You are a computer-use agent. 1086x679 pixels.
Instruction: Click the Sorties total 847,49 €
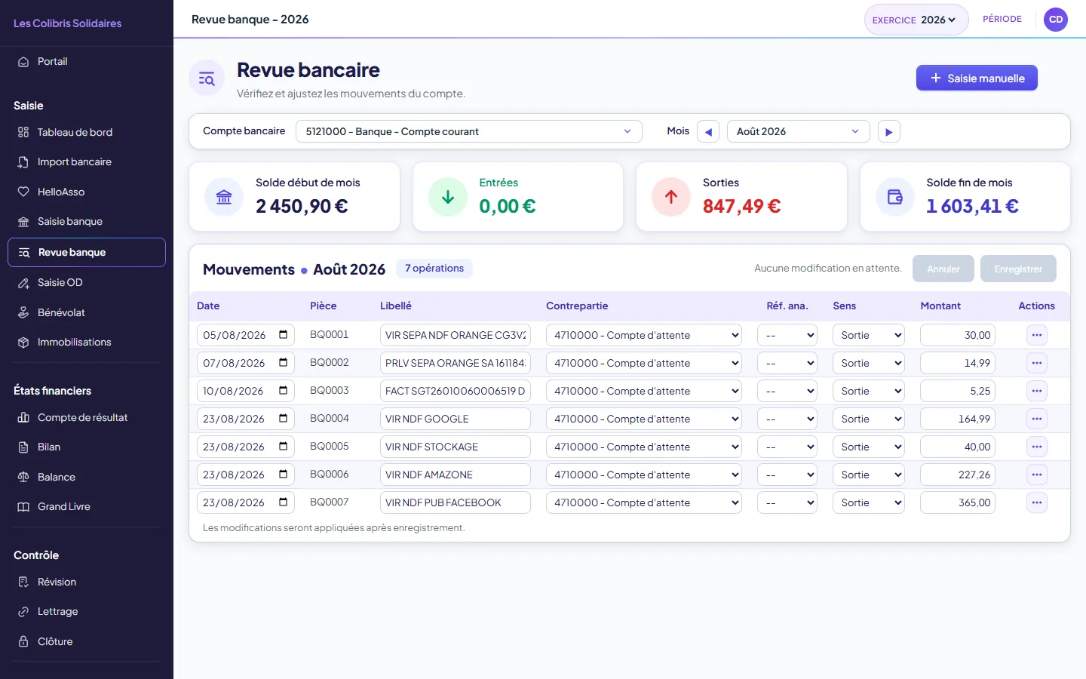tap(741, 206)
